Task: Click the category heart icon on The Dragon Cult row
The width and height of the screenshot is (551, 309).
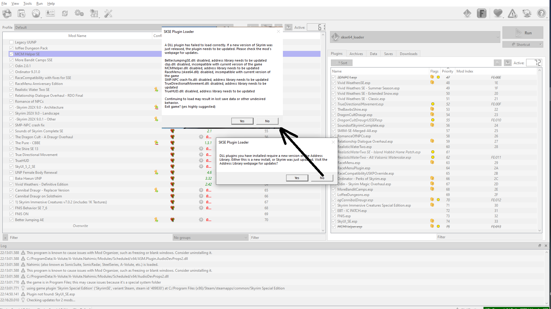Action: (172, 137)
